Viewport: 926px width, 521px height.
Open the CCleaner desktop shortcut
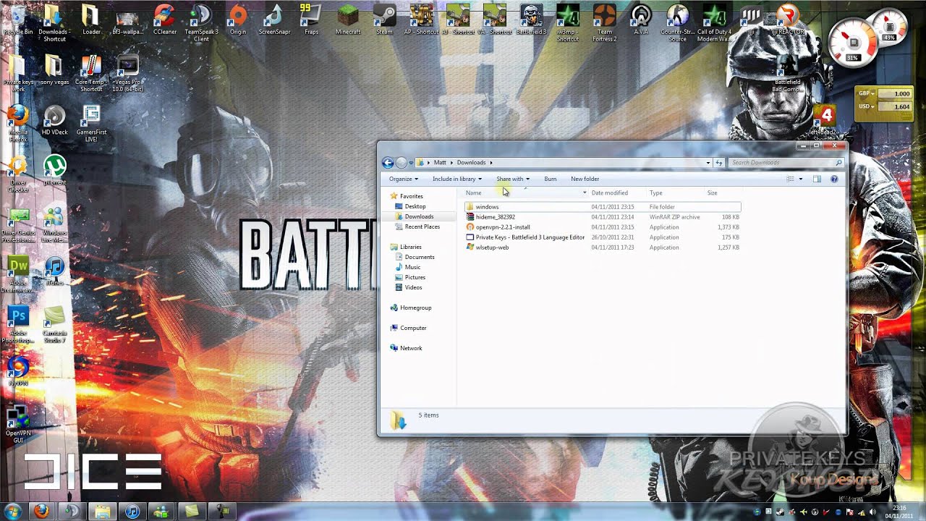(164, 20)
